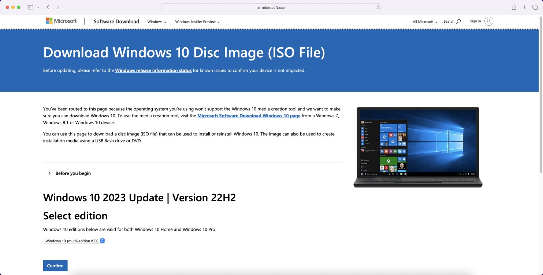Open the Share menu icon
543x275 pixels.
click(514, 7)
